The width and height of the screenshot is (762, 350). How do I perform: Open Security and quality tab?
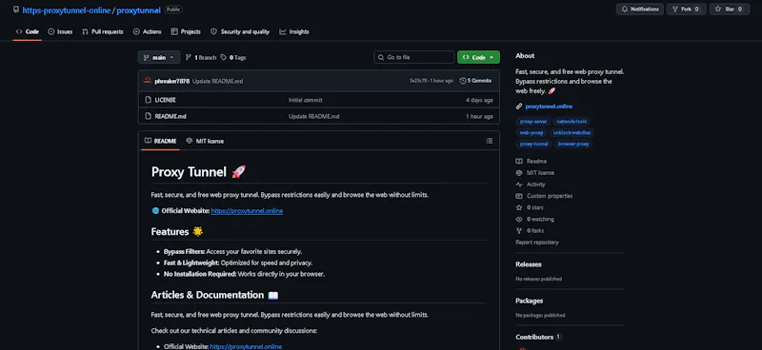pyautogui.click(x=240, y=31)
